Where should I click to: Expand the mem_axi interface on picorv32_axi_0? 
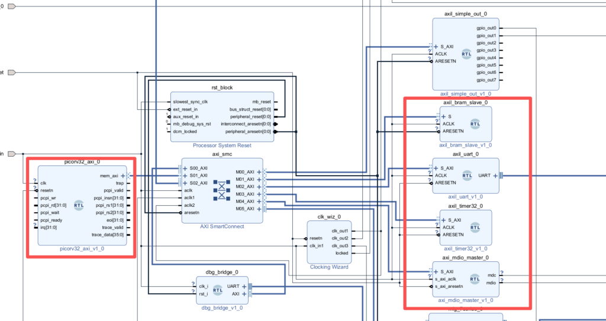click(123, 176)
